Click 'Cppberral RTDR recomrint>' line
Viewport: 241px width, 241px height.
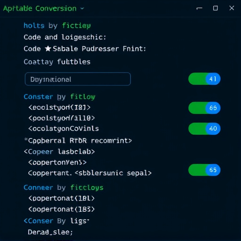78,141
